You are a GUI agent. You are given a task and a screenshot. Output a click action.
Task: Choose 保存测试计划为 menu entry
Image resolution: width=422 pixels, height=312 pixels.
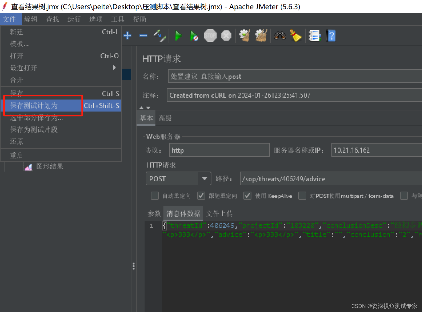(61, 106)
